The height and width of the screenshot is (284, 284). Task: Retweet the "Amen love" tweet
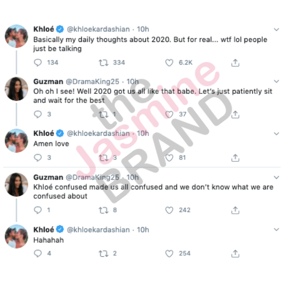click(103, 158)
